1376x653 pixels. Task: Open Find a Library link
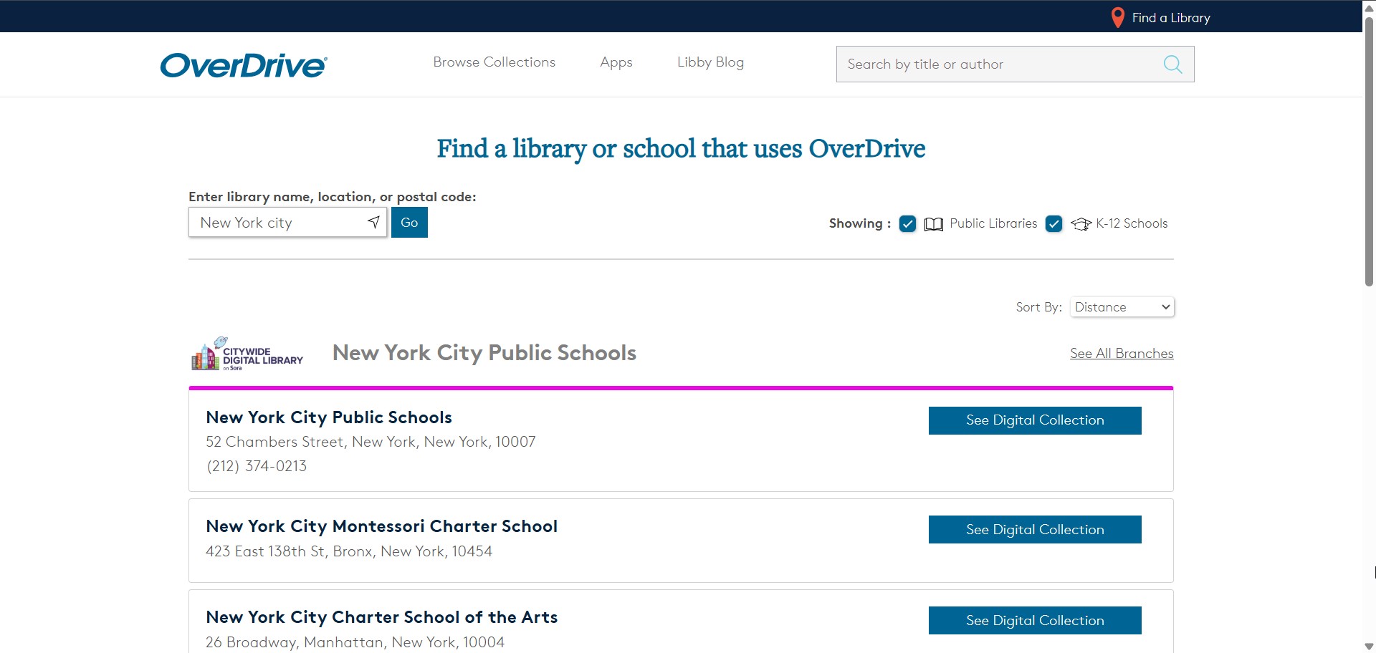(x=1170, y=18)
